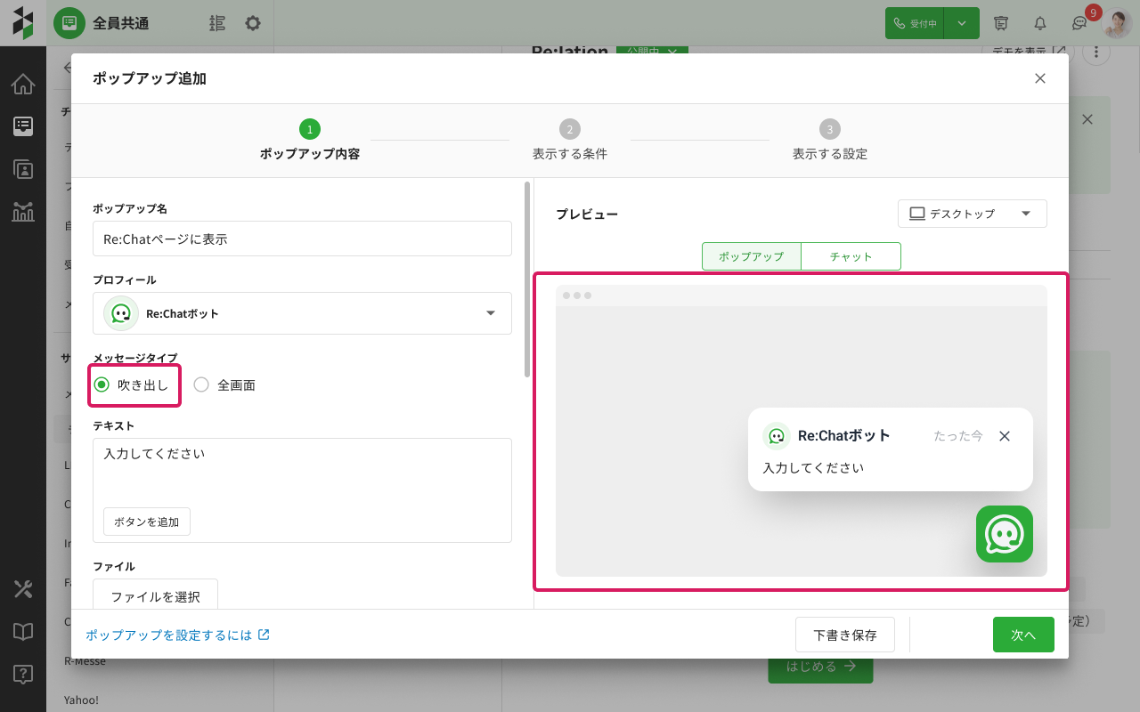Expand the 受付中 status dropdown arrow

(962, 23)
